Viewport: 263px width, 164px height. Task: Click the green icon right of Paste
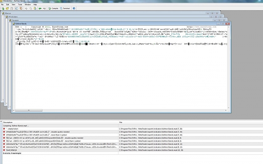coord(40,8)
